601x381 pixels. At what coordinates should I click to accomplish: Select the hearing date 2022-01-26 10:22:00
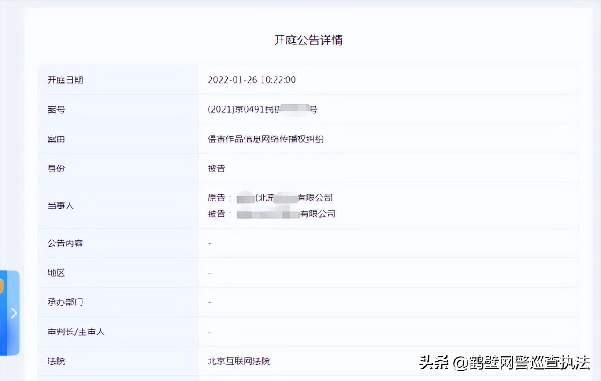[x=252, y=80]
